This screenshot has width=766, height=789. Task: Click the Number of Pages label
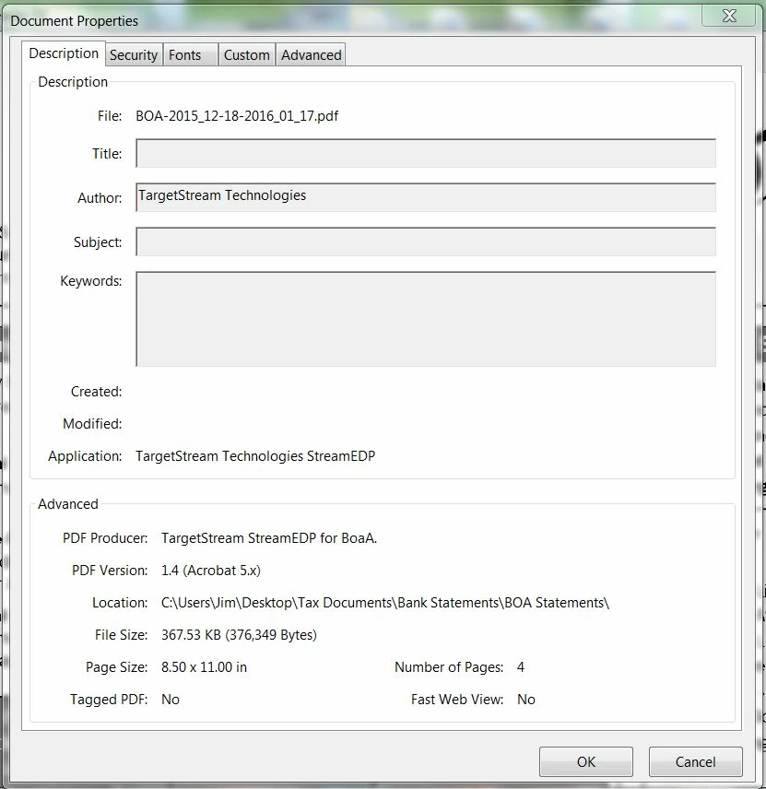pyautogui.click(x=449, y=667)
